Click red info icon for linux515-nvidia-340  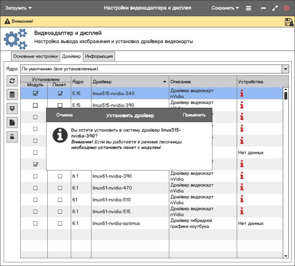242,93
